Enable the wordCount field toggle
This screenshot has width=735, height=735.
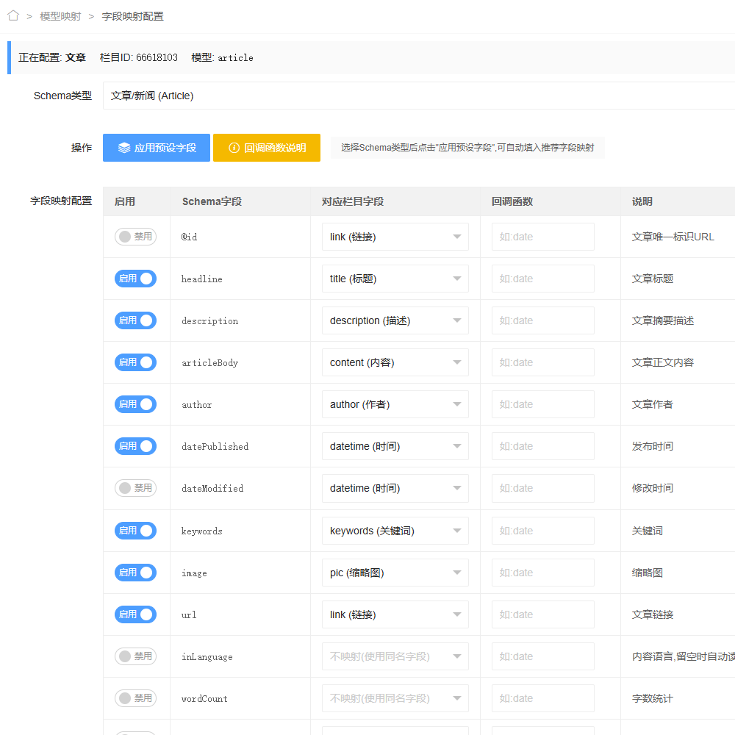click(135, 698)
